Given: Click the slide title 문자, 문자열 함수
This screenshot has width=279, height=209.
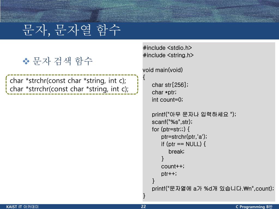Looking at the screenshot, I should coord(72,30).
